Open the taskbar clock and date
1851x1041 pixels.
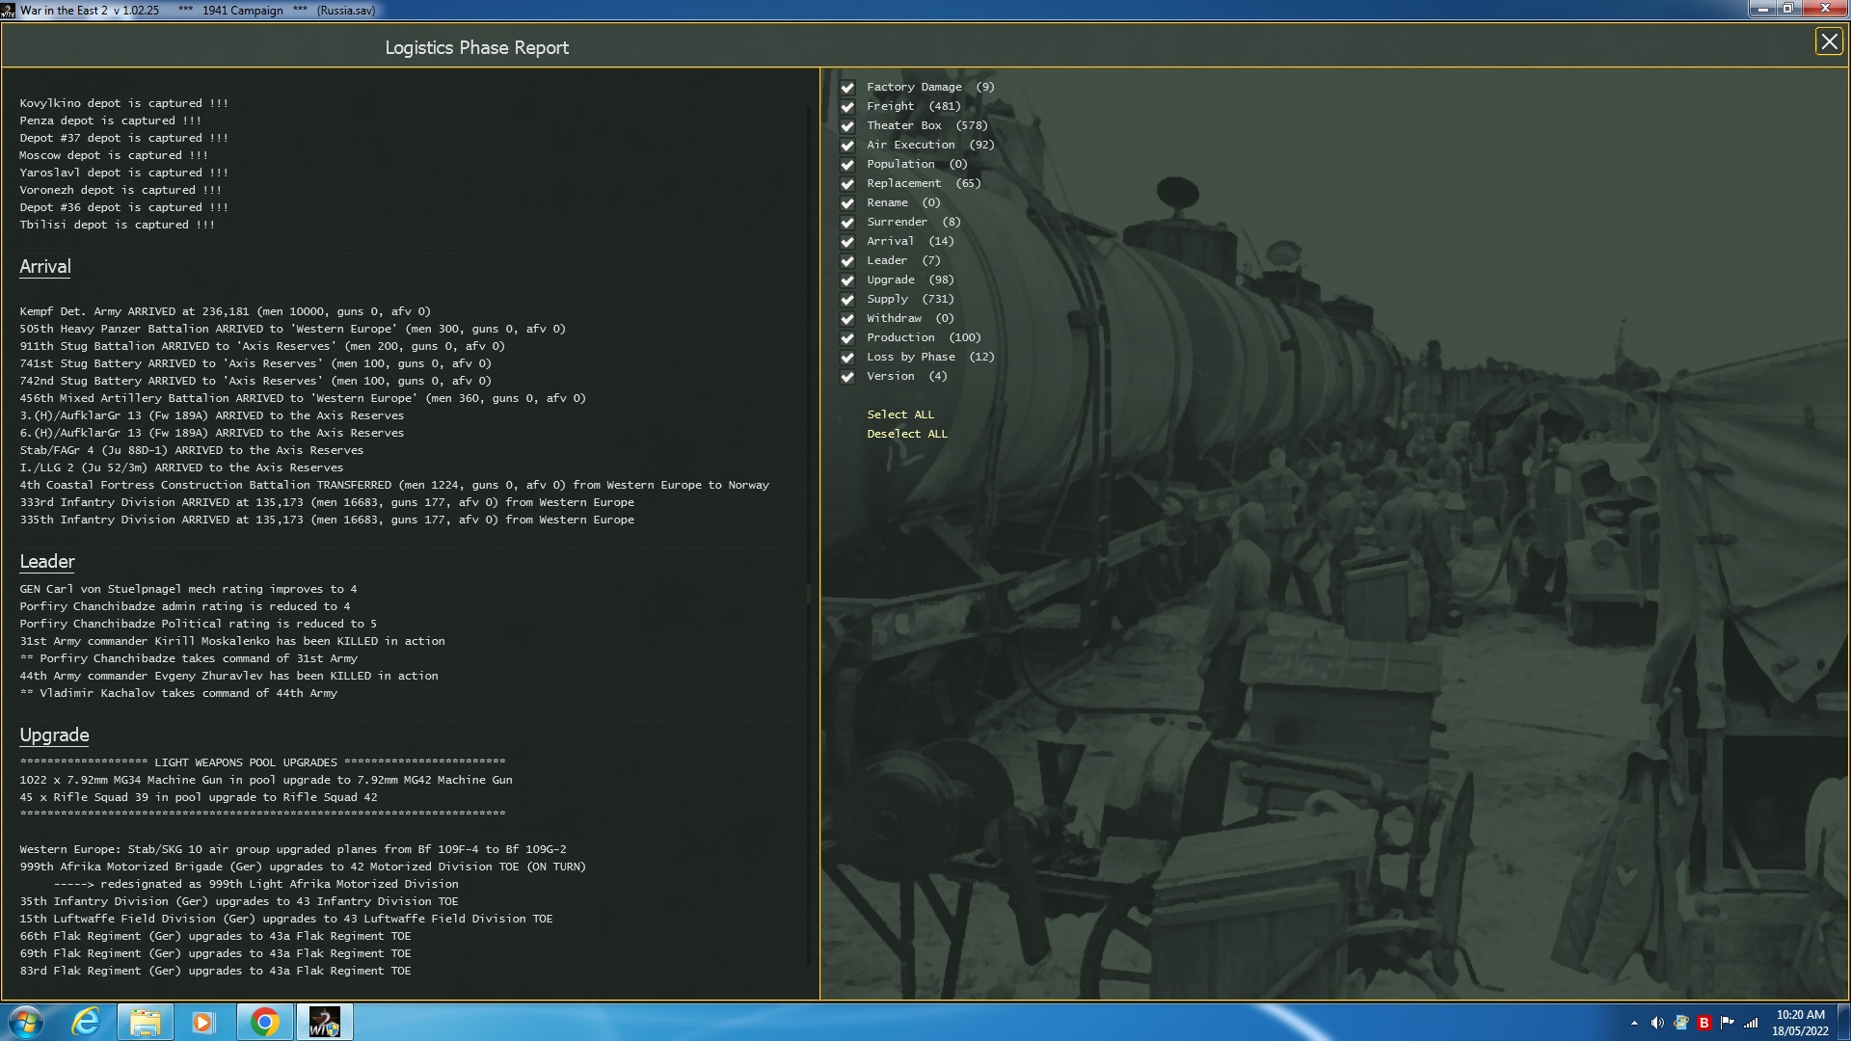pyautogui.click(x=1800, y=1023)
